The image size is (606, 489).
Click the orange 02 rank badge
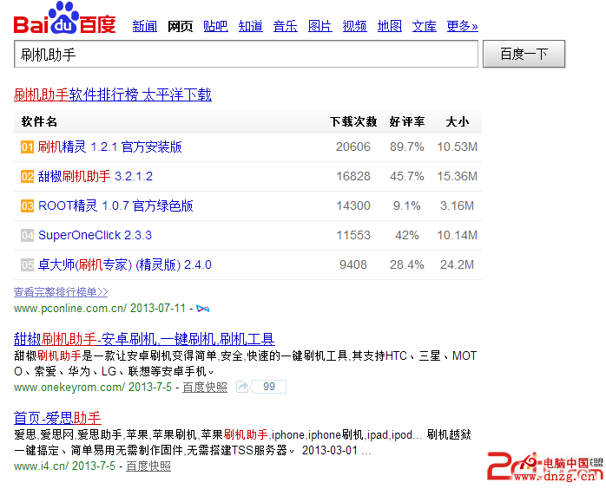click(x=27, y=177)
